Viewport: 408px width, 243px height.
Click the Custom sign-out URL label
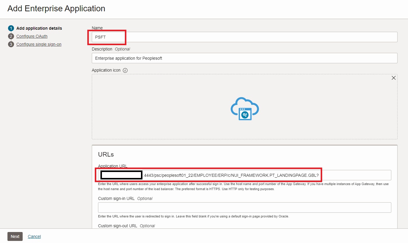(126, 226)
